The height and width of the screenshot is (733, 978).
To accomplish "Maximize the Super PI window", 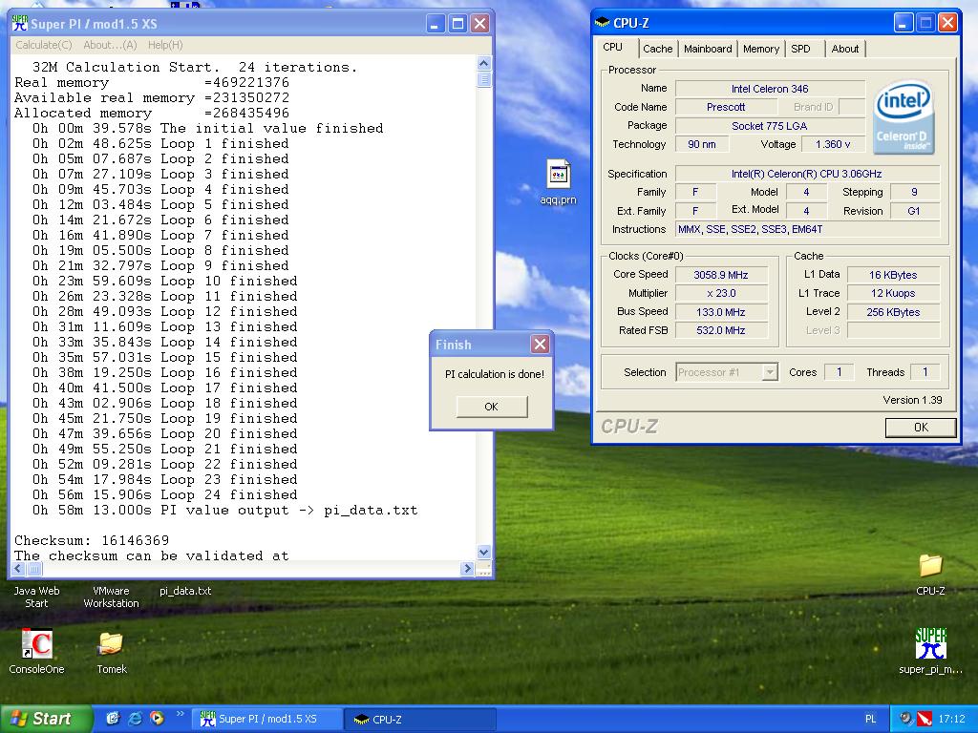I will point(457,24).
